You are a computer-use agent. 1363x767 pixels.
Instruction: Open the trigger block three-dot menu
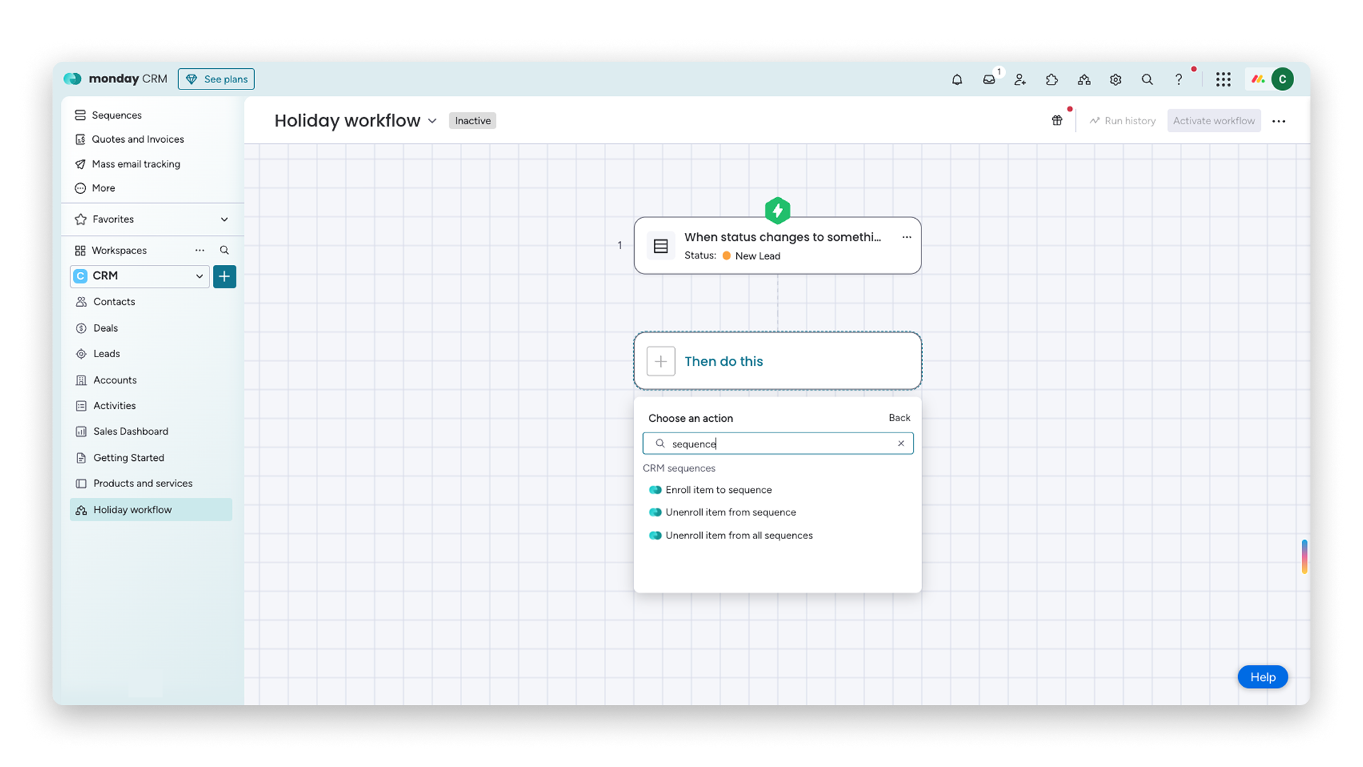coord(907,237)
